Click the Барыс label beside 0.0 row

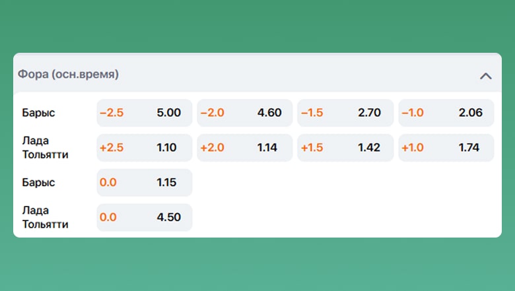(x=37, y=183)
